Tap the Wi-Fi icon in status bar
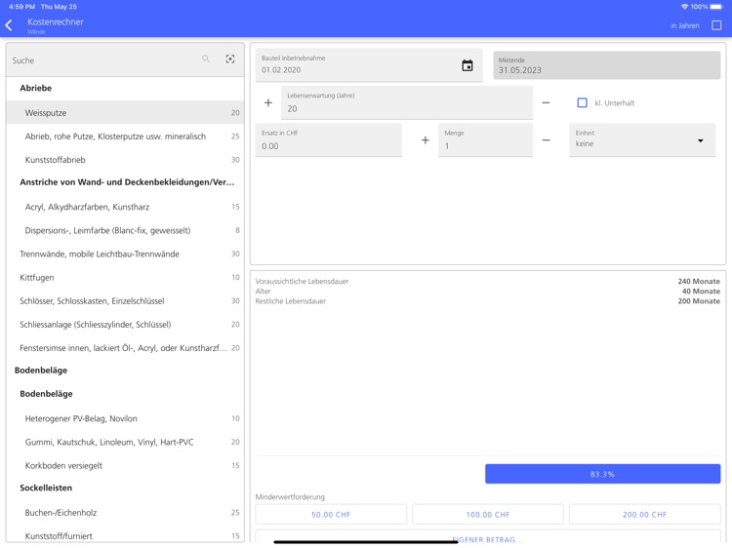 click(x=684, y=7)
